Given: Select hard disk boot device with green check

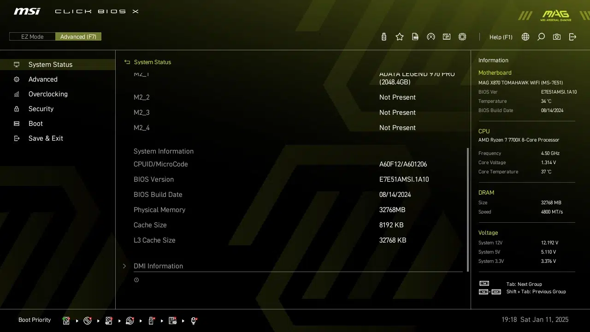Looking at the screenshot, I should [x=66, y=320].
